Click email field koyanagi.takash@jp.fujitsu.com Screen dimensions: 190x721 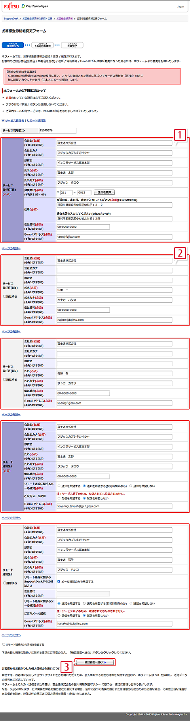114,506
